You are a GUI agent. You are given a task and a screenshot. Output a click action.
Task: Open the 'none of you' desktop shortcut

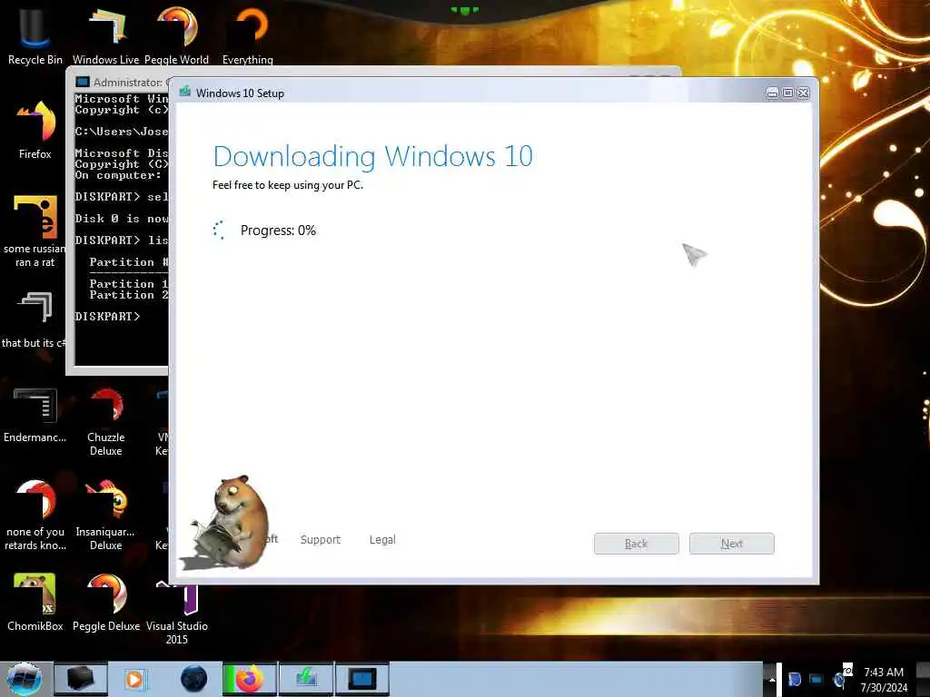pos(35,515)
